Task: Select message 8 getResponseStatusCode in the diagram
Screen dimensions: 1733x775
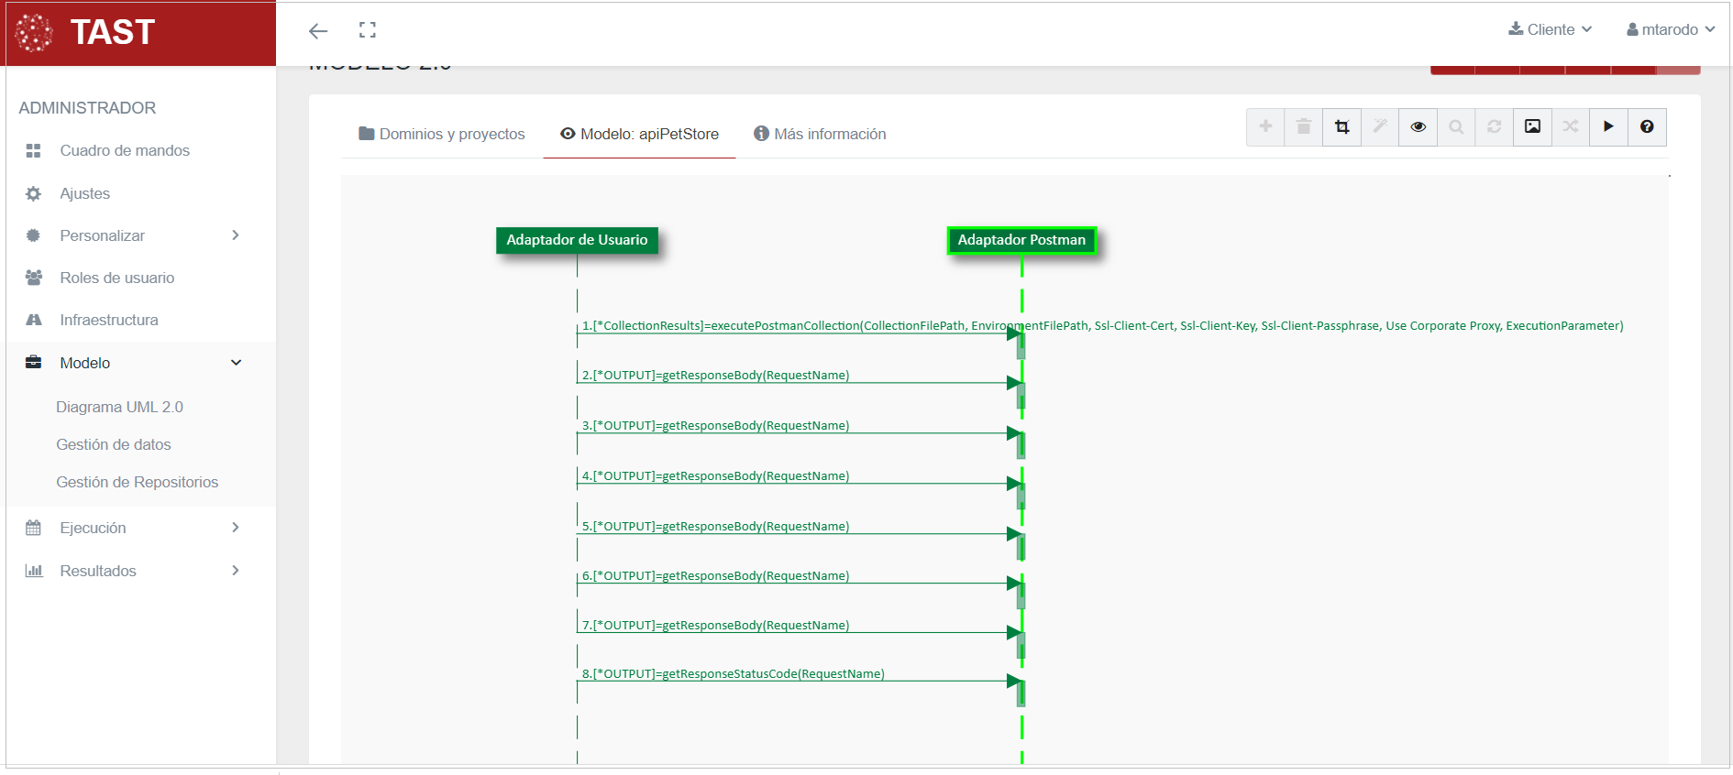Action: (734, 674)
